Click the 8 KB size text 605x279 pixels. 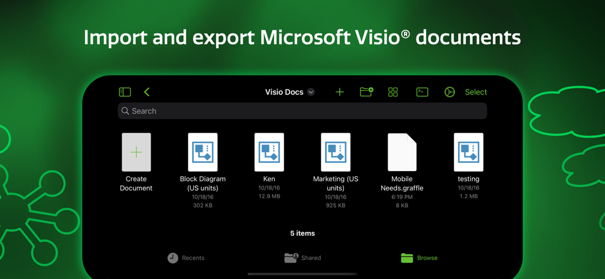402,205
